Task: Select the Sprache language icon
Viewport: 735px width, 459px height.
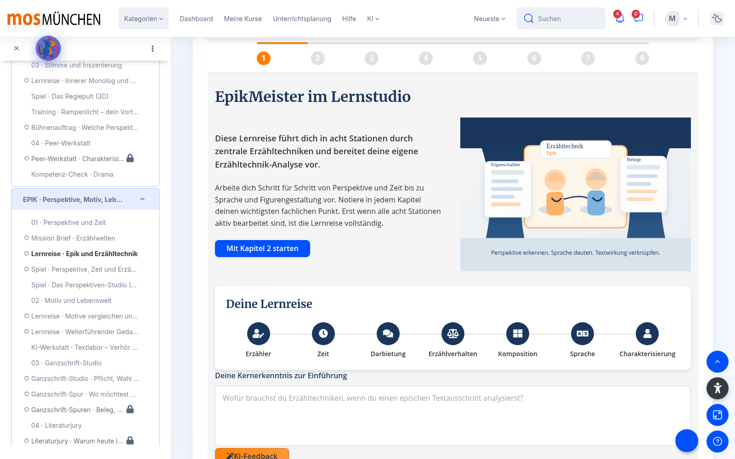Action: (x=582, y=334)
